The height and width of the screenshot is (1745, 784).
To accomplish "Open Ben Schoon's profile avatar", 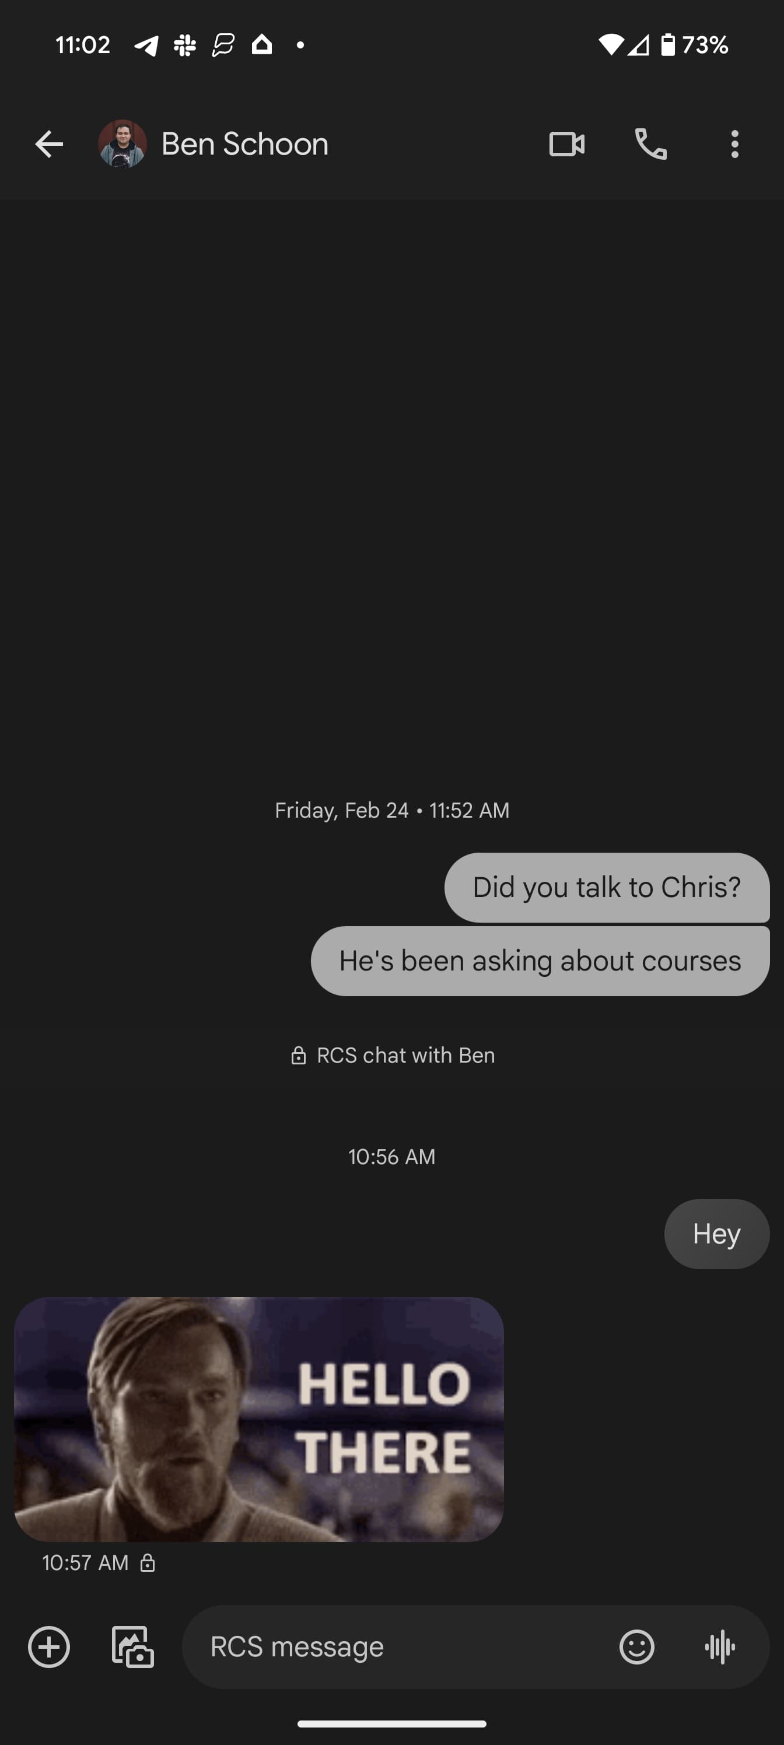I will click(122, 143).
